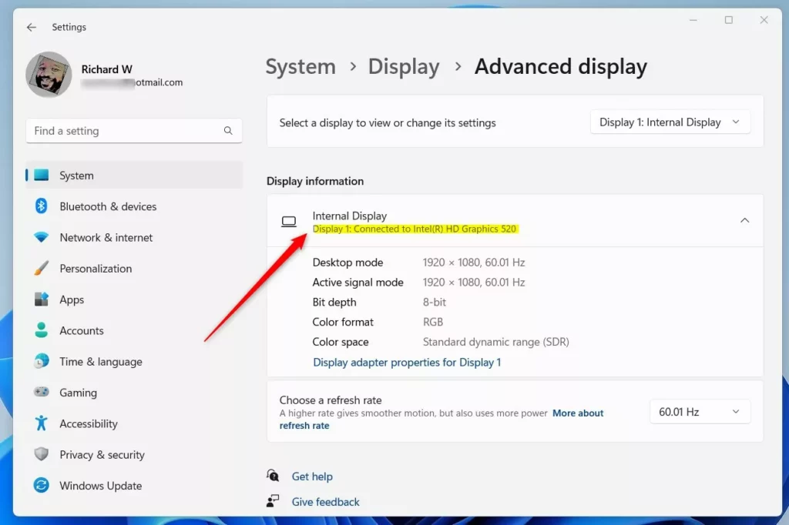This screenshot has width=789, height=525.
Task: Navigate to Display in breadcrumb
Action: pyautogui.click(x=404, y=66)
